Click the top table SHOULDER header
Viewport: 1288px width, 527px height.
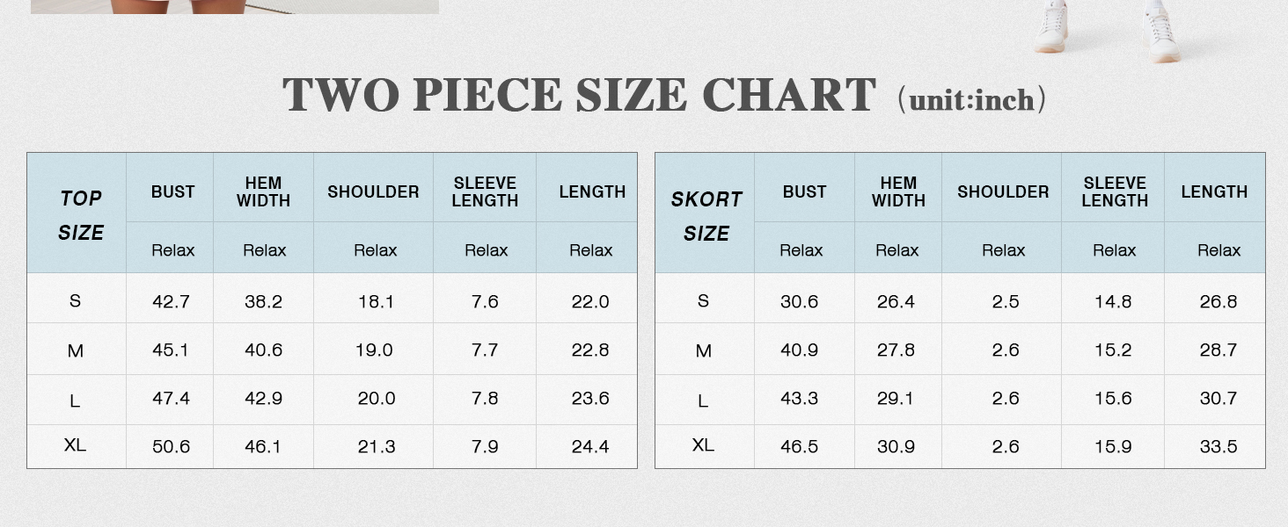(373, 191)
